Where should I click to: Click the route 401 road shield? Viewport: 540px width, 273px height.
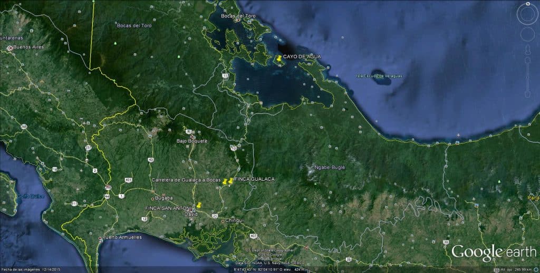point(129,180)
